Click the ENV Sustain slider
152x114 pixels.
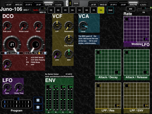point(63,98)
